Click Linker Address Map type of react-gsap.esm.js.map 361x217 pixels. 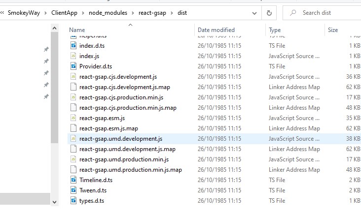(x=294, y=128)
